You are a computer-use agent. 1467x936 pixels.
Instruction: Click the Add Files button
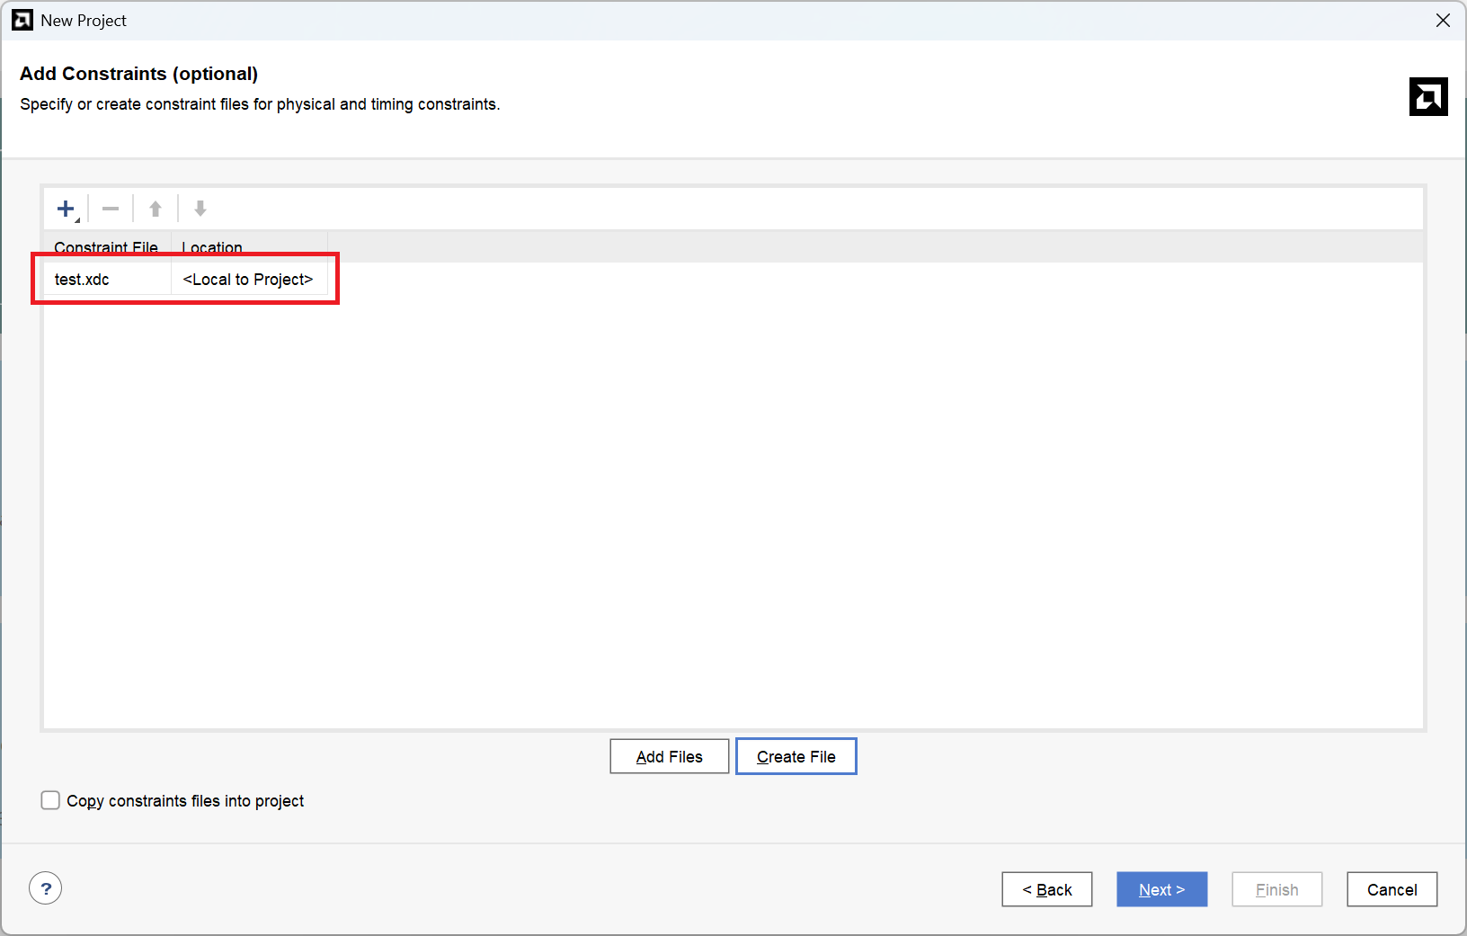pos(669,756)
